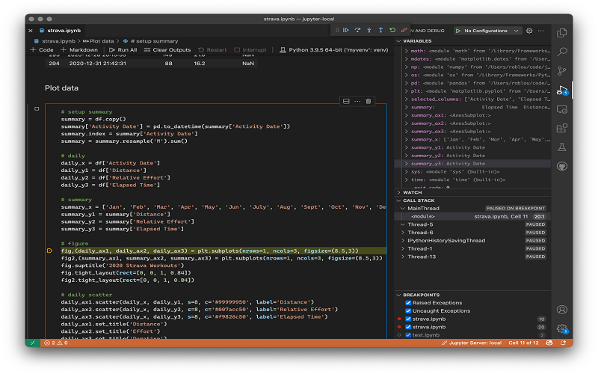Open the Search view in activity bar
This screenshot has height=374, width=598.
coord(562,52)
